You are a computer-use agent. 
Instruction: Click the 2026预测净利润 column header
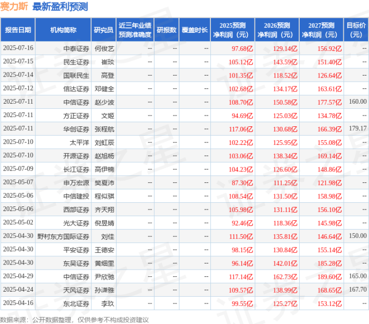tap(277, 30)
